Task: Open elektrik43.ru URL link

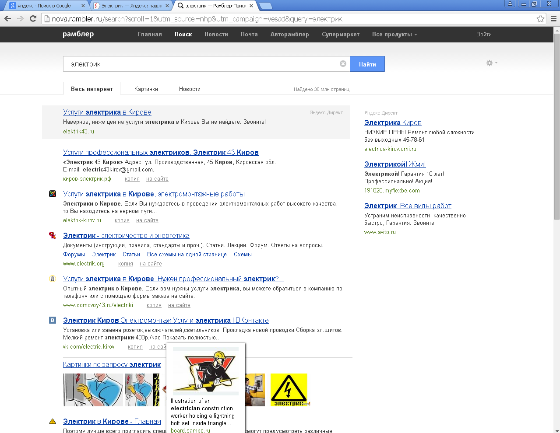Action: coord(78,131)
